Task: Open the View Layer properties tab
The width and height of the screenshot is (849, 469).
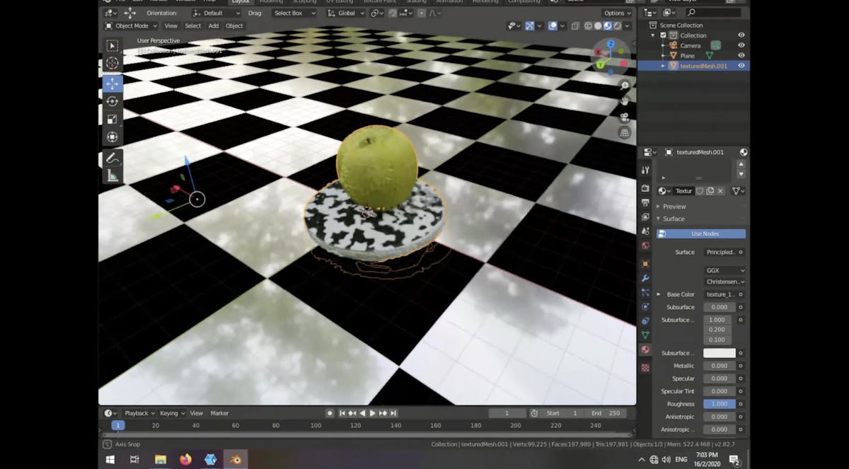Action: pyautogui.click(x=645, y=217)
